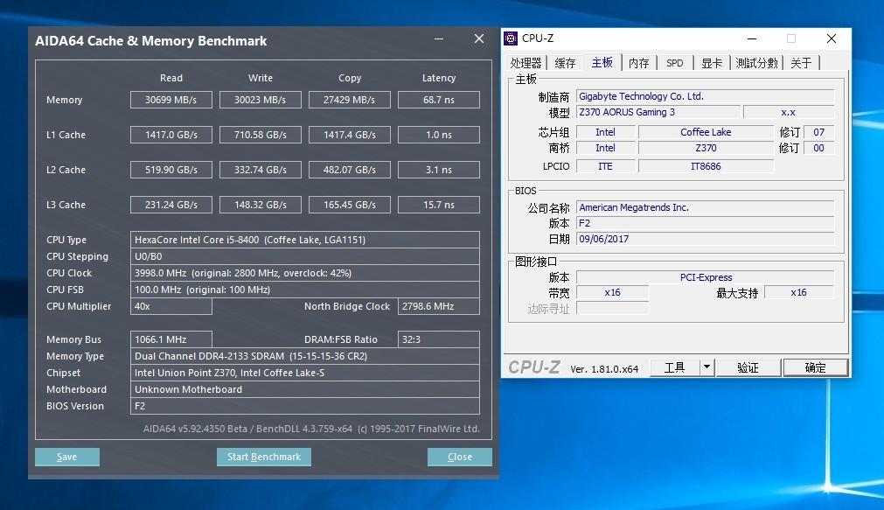Click the BIOS 版本 F2 field in CPU-Z
Screen dimensions: 884x510
coord(705,223)
